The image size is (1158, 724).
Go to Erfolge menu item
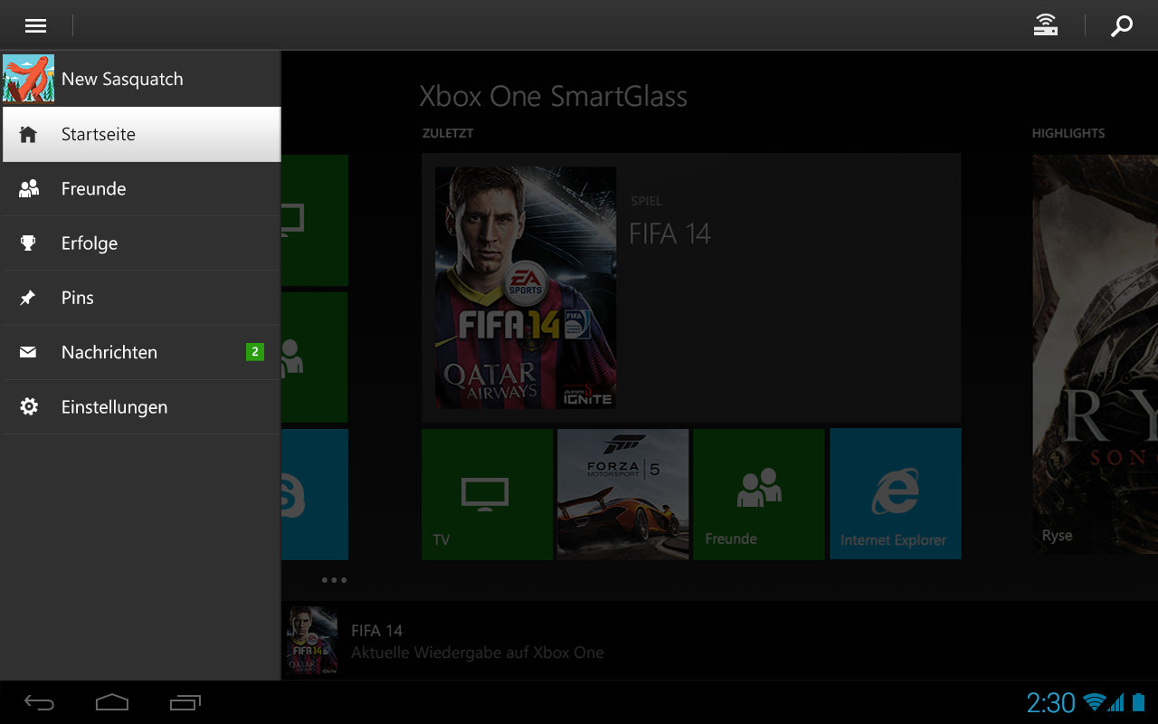(141, 243)
